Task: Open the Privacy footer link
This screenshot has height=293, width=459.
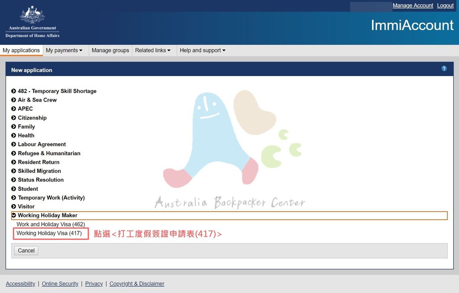Action: (94, 284)
